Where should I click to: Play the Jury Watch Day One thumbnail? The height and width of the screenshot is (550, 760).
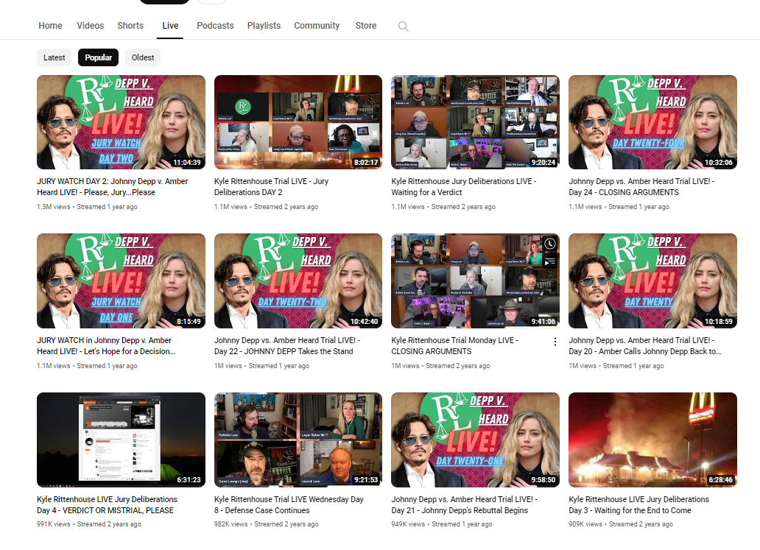[122, 281]
